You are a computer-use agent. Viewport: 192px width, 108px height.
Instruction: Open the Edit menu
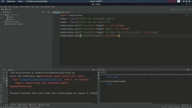(6, 7)
